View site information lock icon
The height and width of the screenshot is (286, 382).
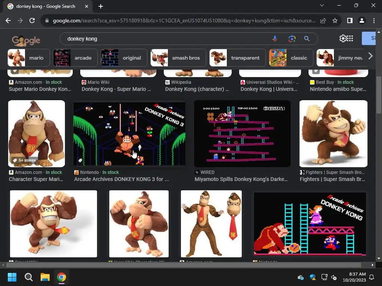click(47, 21)
